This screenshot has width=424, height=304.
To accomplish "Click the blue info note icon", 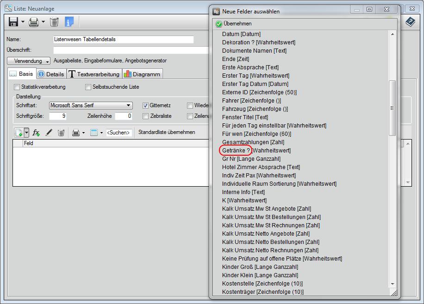I will pyautogui.click(x=69, y=22).
